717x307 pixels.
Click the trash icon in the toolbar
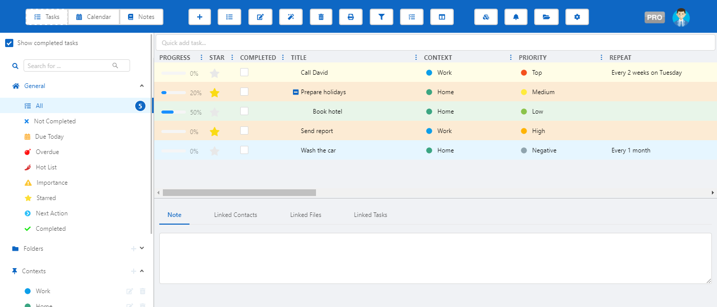(x=321, y=17)
